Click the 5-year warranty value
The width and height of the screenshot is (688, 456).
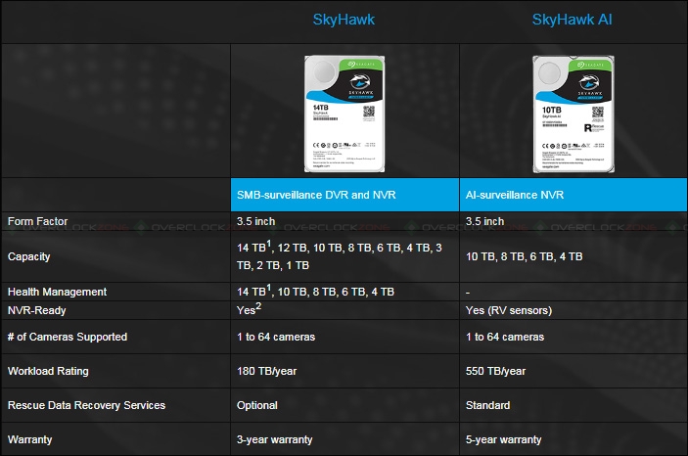tap(503, 439)
